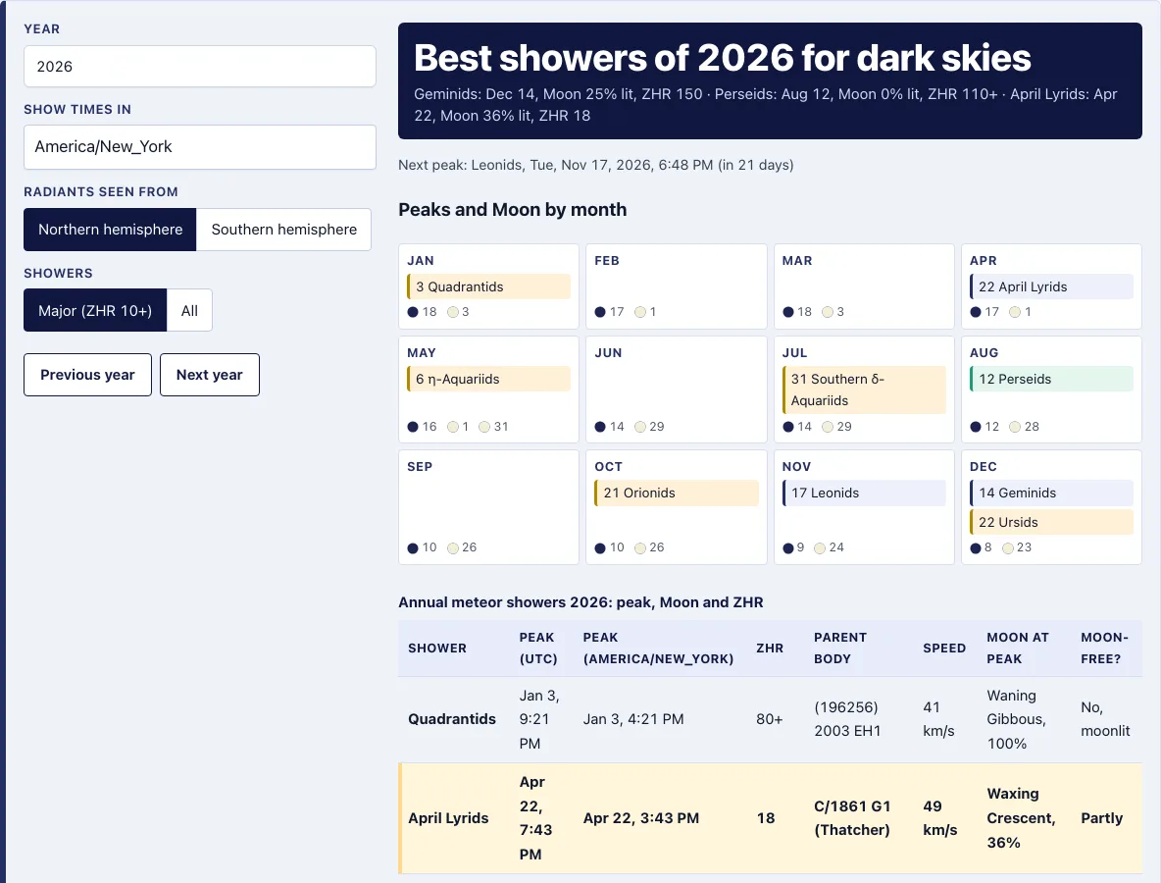Open the 17 Leonids entry in November
The image size is (1161, 883).
click(864, 493)
